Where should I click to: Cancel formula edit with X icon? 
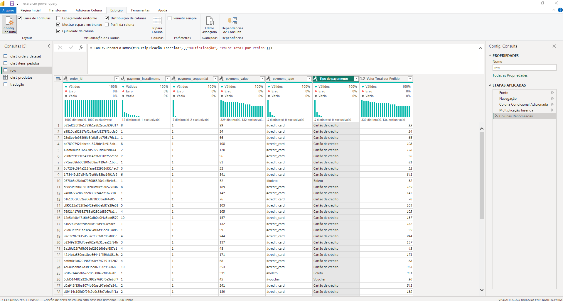(60, 48)
